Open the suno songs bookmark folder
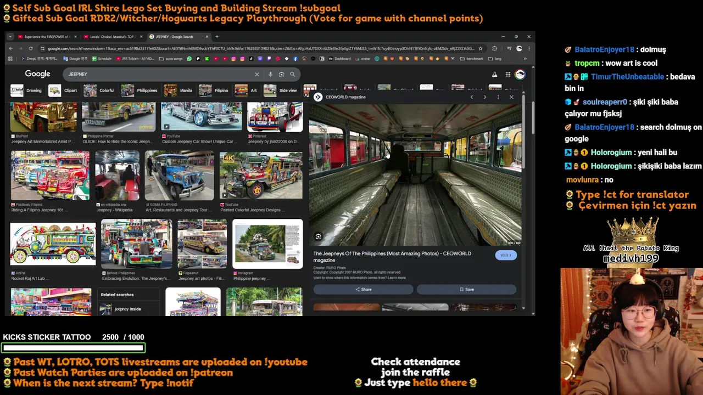The image size is (703, 395). (x=171, y=59)
